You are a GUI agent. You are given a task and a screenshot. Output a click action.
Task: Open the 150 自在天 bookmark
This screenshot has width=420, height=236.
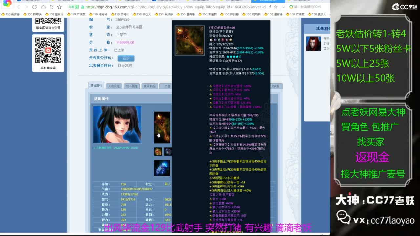coord(142,14)
